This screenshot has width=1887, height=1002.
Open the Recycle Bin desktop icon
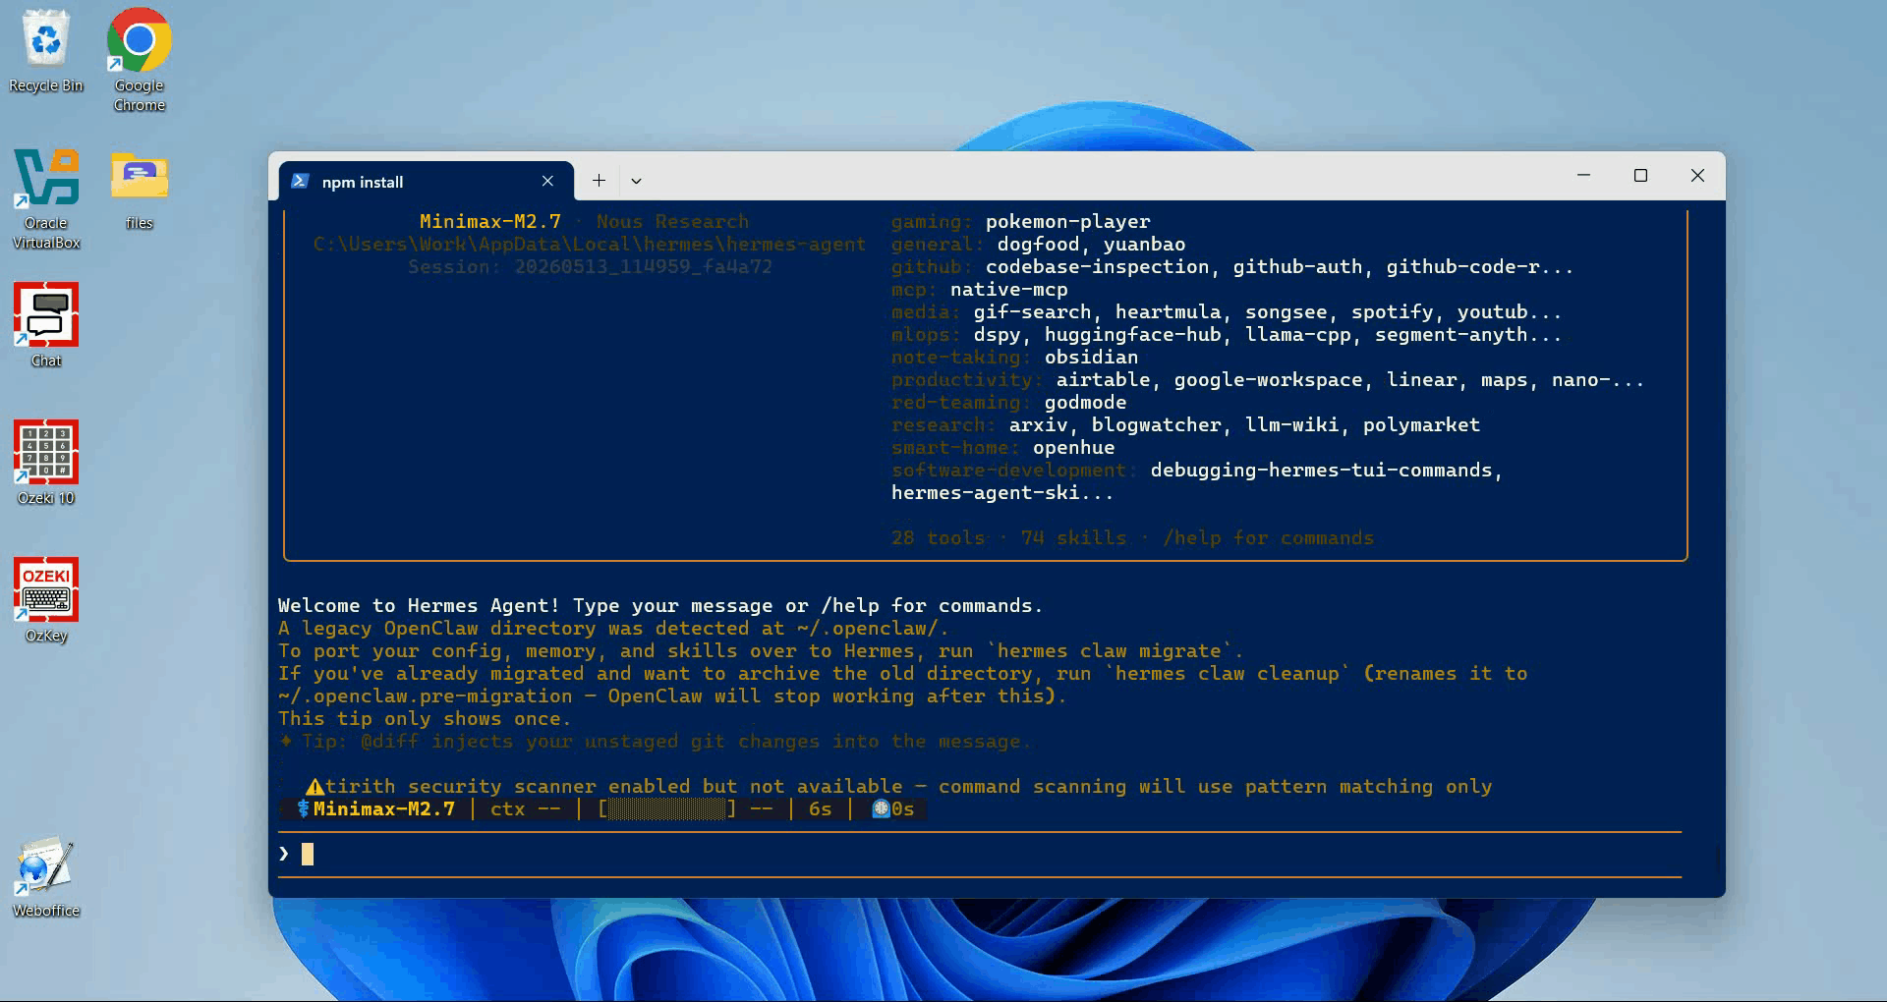(46, 51)
